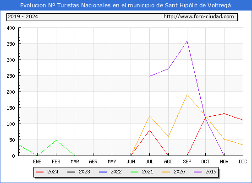252x183 pixels.
Task: Click the 300 y-axis value
Action: (x=11, y=60)
